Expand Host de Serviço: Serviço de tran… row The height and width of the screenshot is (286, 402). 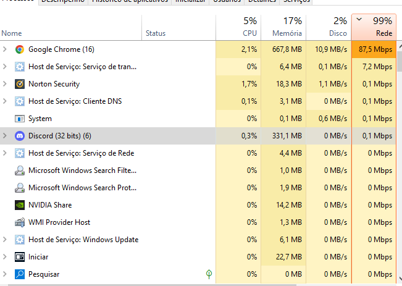pyautogui.click(x=4, y=67)
